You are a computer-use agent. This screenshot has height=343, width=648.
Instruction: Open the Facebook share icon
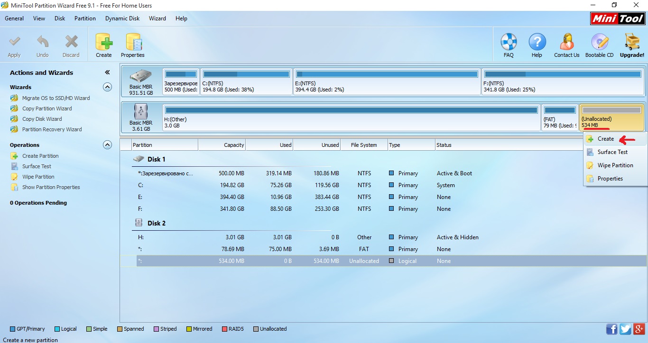coord(612,329)
